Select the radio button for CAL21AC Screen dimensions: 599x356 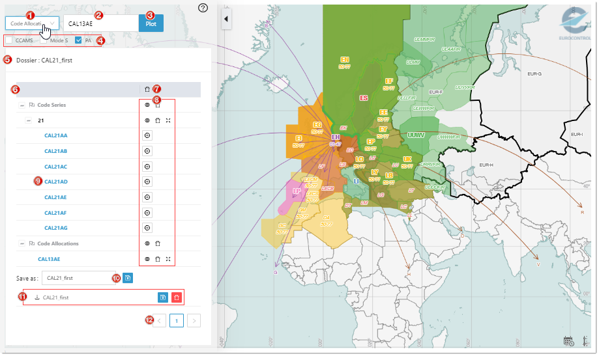(147, 167)
